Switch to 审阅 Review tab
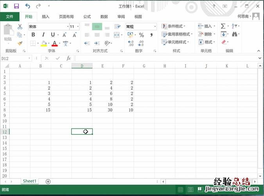This screenshot has width=264, height=196. [121, 16]
